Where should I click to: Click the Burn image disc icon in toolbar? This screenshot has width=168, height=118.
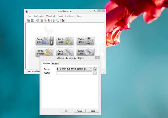[x=41, y=20]
